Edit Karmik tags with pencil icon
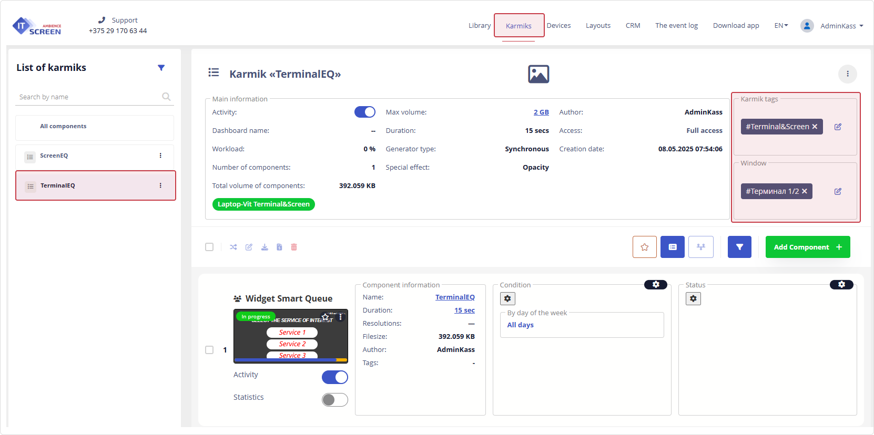Viewport: 874px width, 435px height. click(x=838, y=127)
